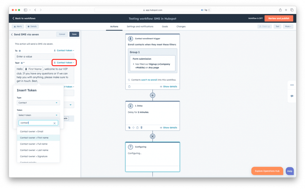The image size is (305, 189).
Task: Open the workflow minimap icon on the right
Action: click(292, 85)
